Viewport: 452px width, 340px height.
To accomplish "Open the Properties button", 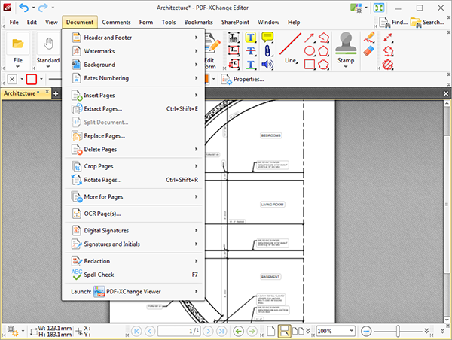I will (242, 79).
